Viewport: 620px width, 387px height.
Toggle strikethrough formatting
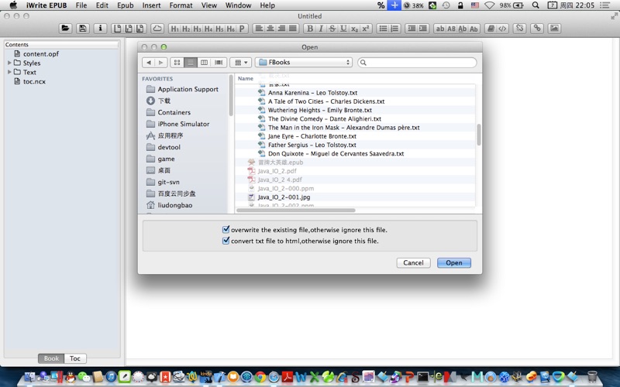[x=332, y=29]
